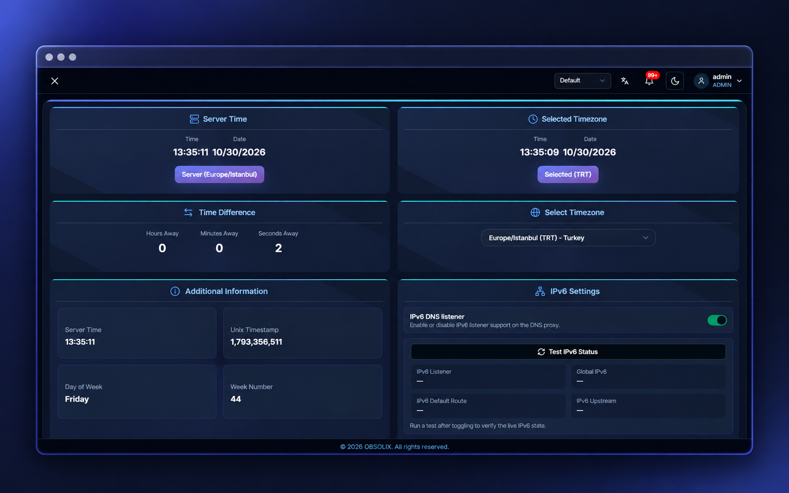Screen dimensions: 789x493
Task: Click the Seconds Away value 2
Action: pyautogui.click(x=279, y=248)
